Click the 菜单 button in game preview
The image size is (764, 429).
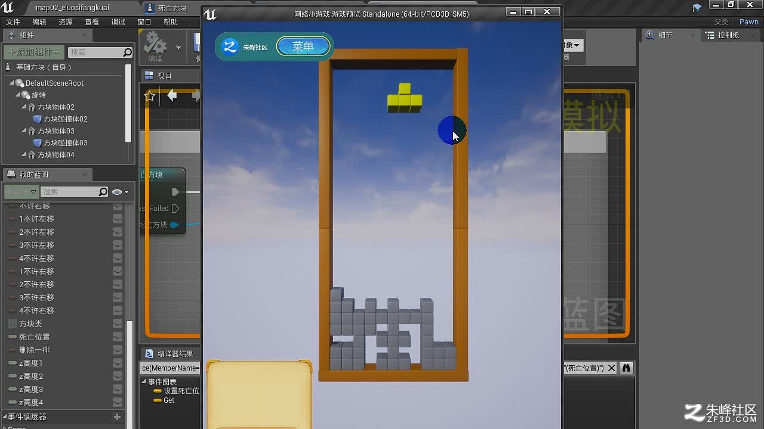[303, 46]
